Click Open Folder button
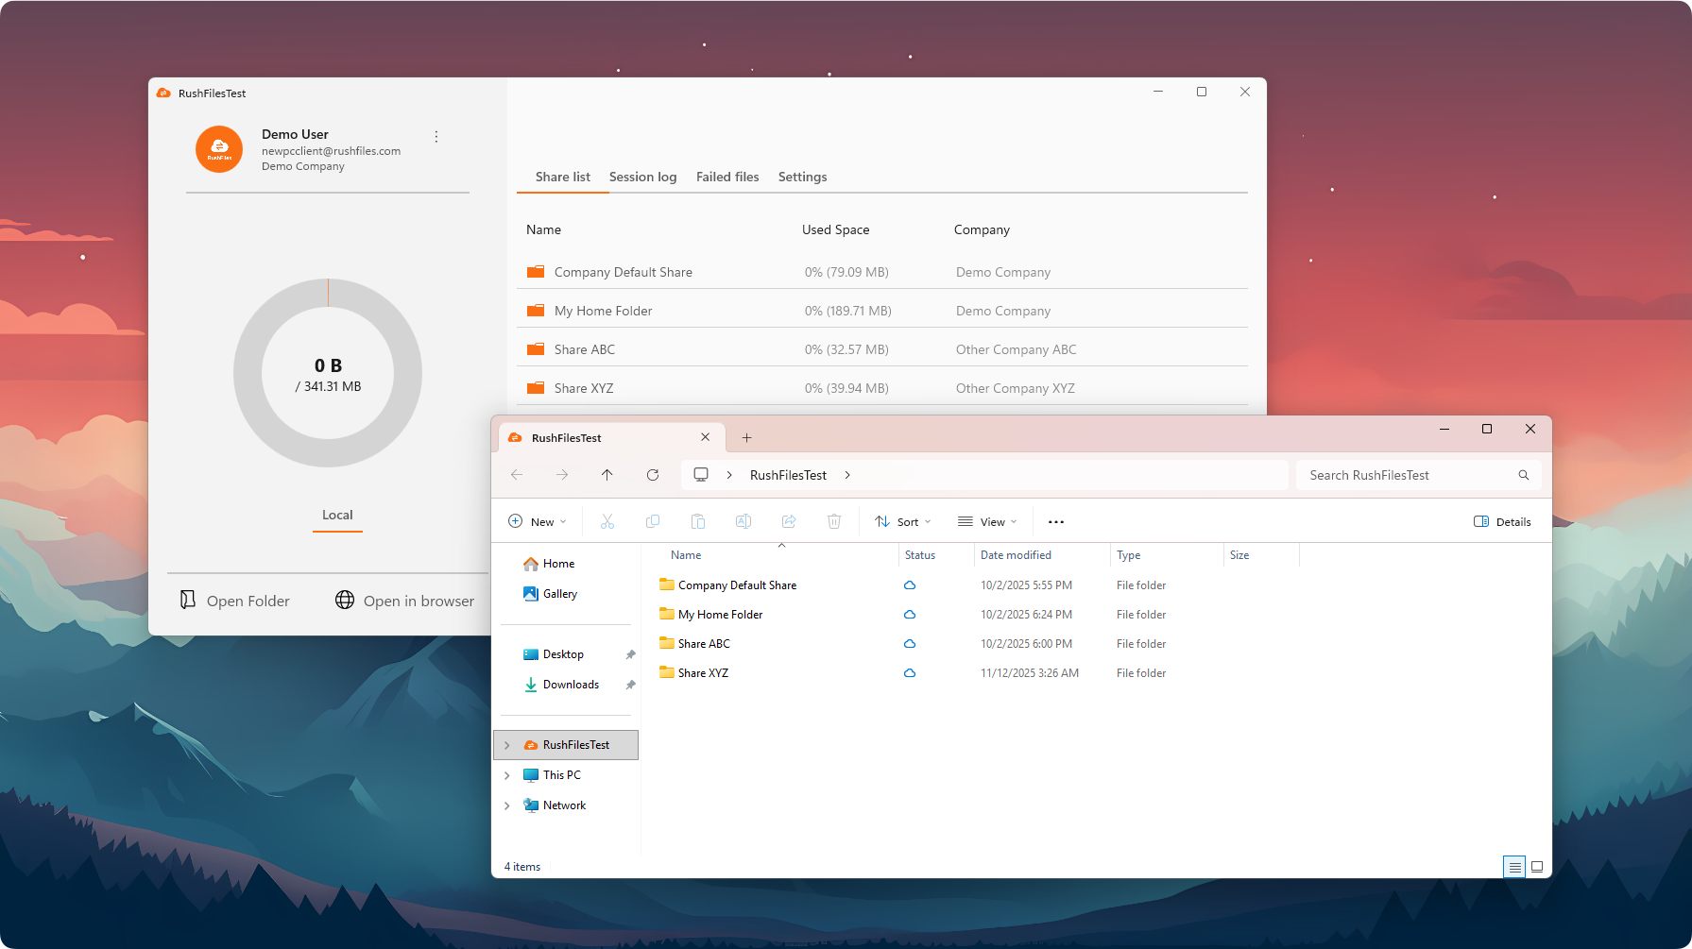Image resolution: width=1692 pixels, height=949 pixels. (235, 601)
